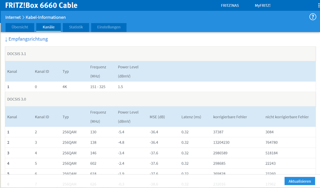Click the DOCSIS 3.1 section header
This screenshot has width=320, height=188.
(x=160, y=54)
